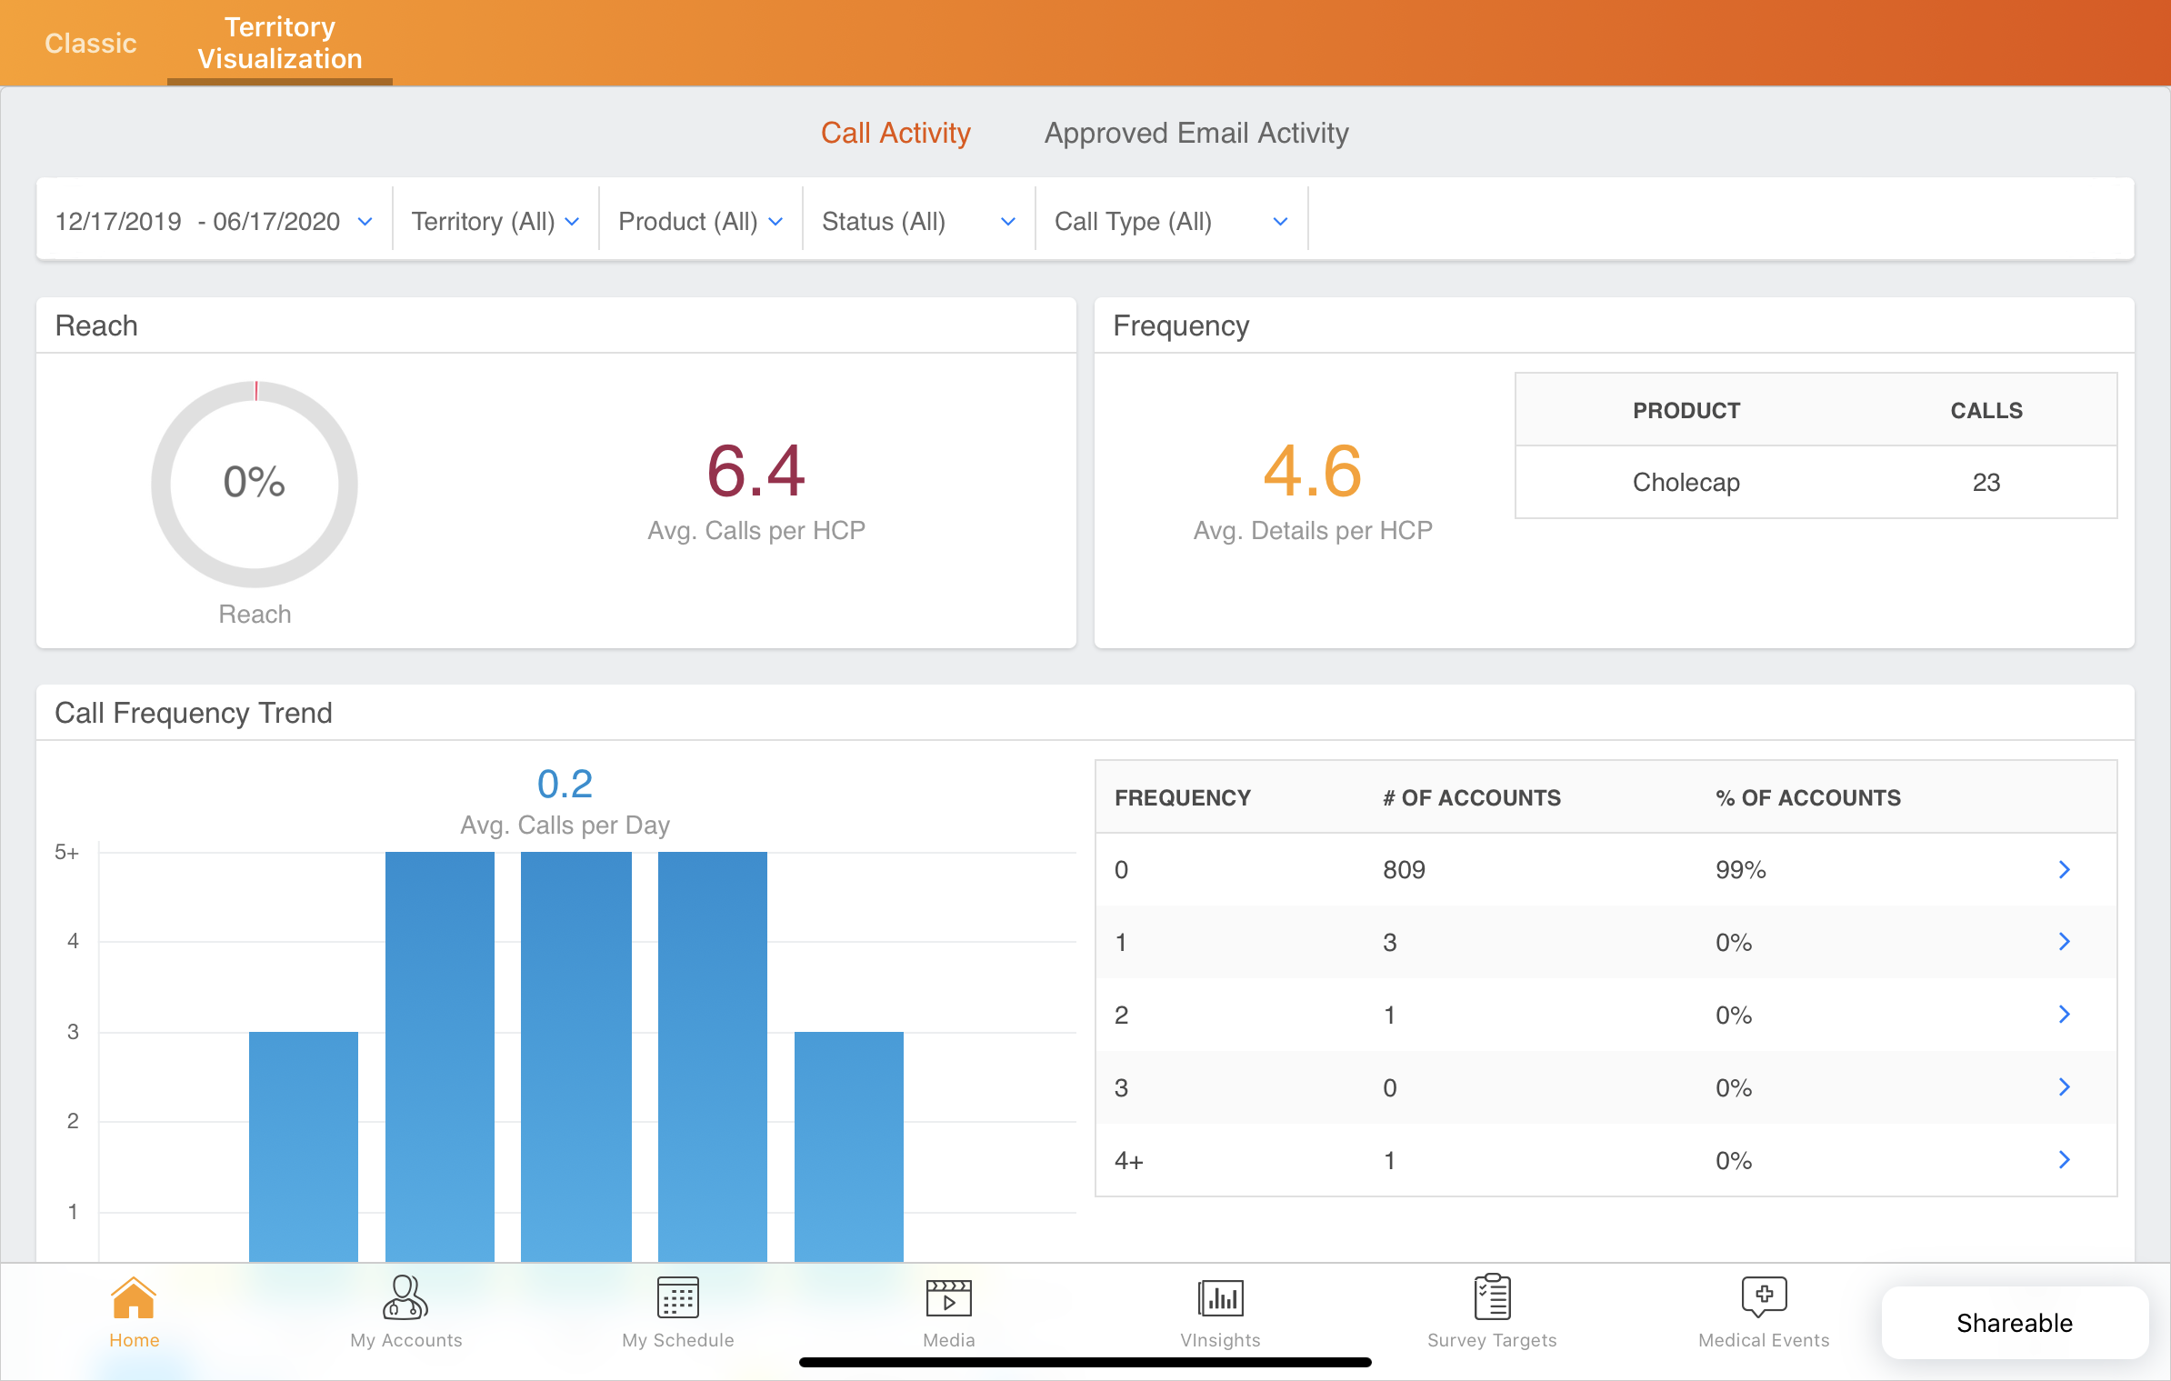Tap the Home icon in bottom bar
The width and height of the screenshot is (2171, 1381).
(x=134, y=1299)
